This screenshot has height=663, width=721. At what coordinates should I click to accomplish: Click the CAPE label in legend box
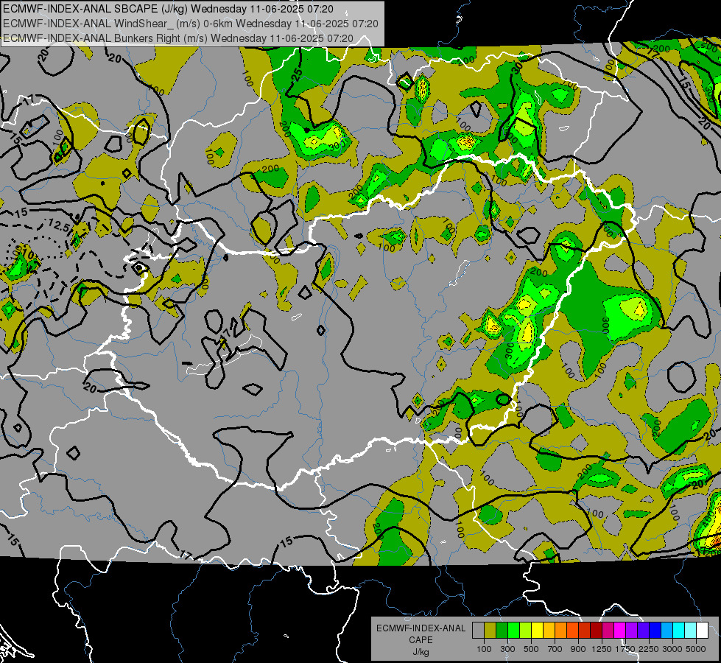click(x=421, y=640)
